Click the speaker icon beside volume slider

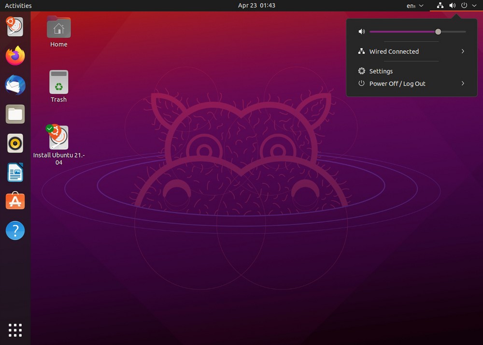[x=362, y=32]
